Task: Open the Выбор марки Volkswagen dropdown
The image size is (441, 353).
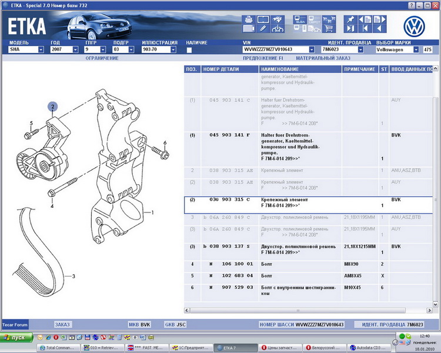Action: (416, 49)
